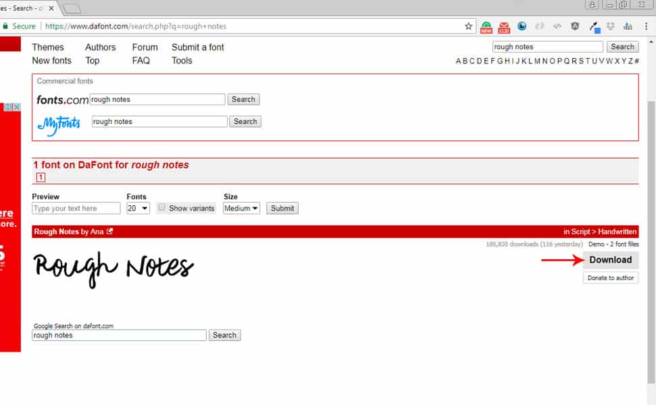Viewport: 656px width, 405px height.
Task: Open a new browser tab
Action: (x=72, y=8)
